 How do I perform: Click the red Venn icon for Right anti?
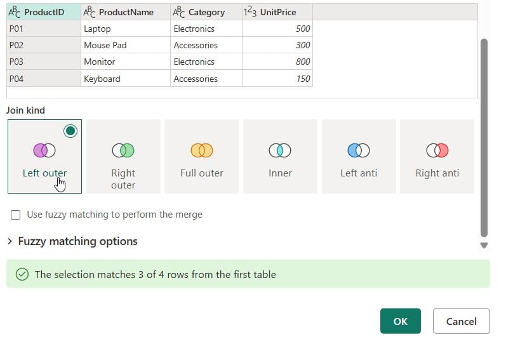tap(437, 150)
